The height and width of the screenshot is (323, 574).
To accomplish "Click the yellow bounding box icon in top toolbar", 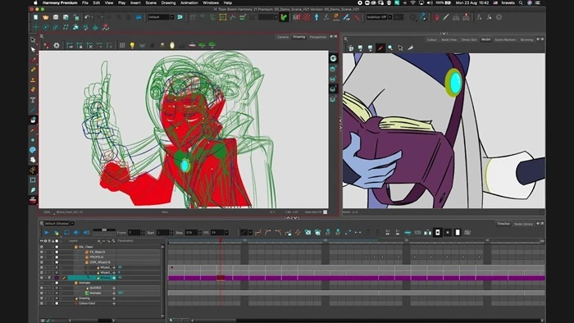I will pyautogui.click(x=222, y=17).
